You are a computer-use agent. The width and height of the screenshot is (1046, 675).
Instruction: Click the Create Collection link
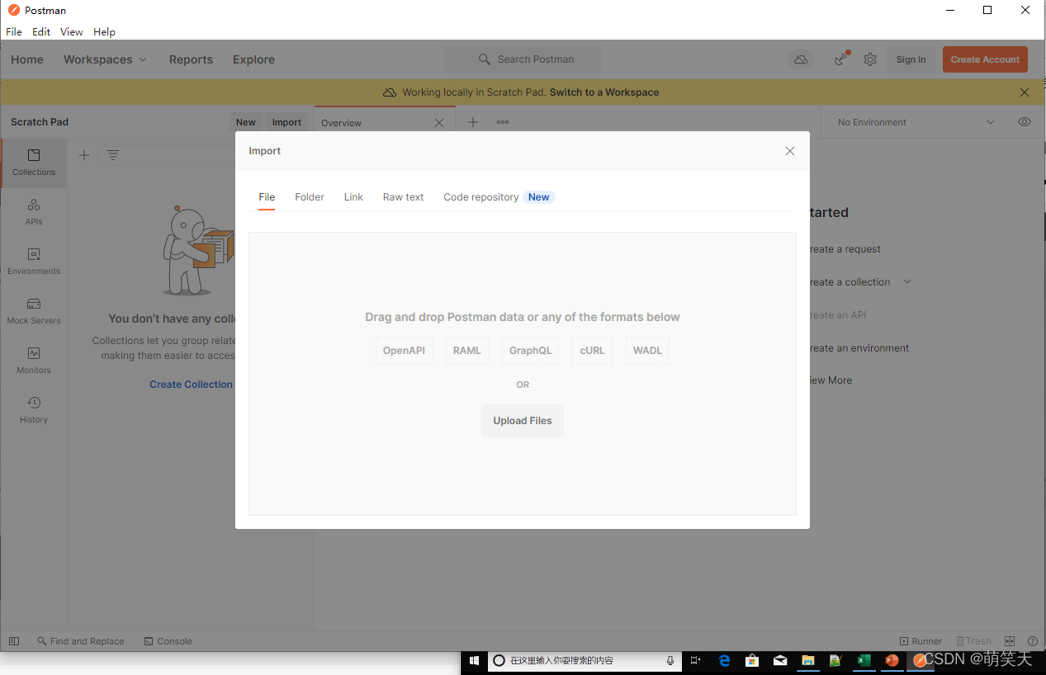(191, 385)
